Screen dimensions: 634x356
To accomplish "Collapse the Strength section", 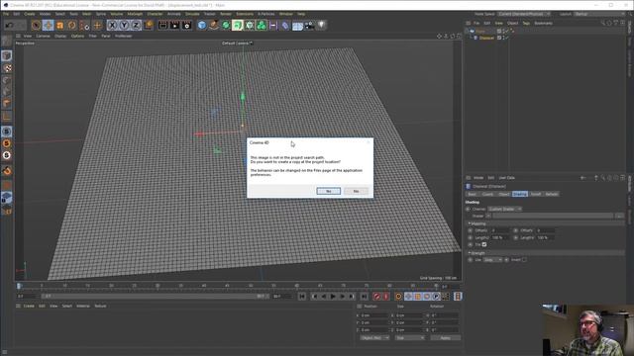I will (477, 253).
